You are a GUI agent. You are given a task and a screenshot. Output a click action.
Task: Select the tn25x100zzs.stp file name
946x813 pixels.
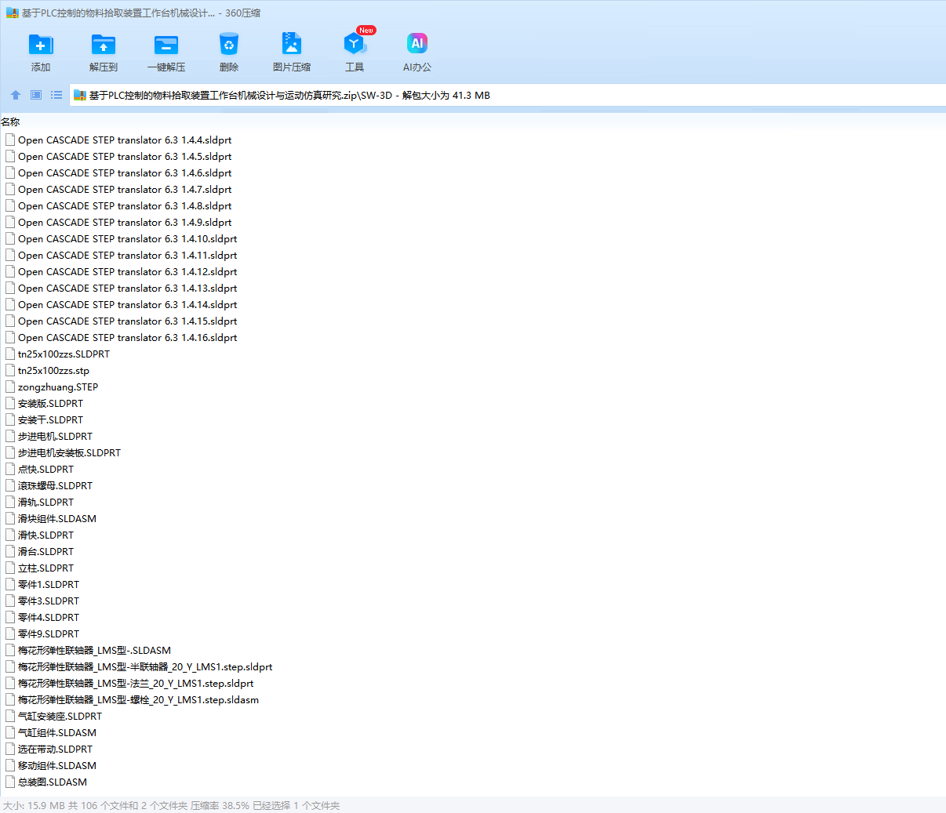click(x=53, y=370)
